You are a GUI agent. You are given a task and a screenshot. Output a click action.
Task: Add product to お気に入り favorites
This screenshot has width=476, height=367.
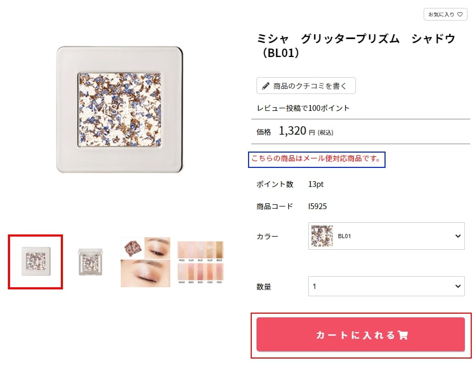tap(445, 14)
